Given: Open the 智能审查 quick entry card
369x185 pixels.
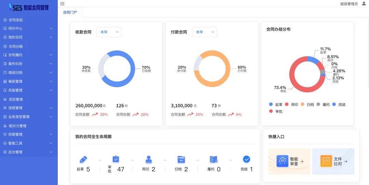Looking at the screenshot, I should [289, 161].
